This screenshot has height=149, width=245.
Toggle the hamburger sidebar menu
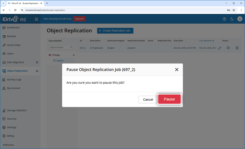(36, 19)
